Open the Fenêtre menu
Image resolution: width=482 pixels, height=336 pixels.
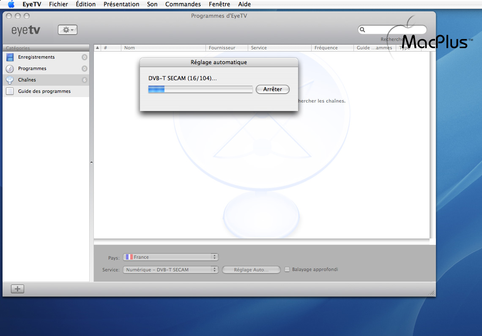(219, 4)
